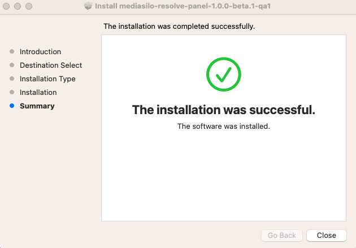The width and height of the screenshot is (356, 248).
Task: Click "The installation was successful." heading
Action: [x=223, y=110]
